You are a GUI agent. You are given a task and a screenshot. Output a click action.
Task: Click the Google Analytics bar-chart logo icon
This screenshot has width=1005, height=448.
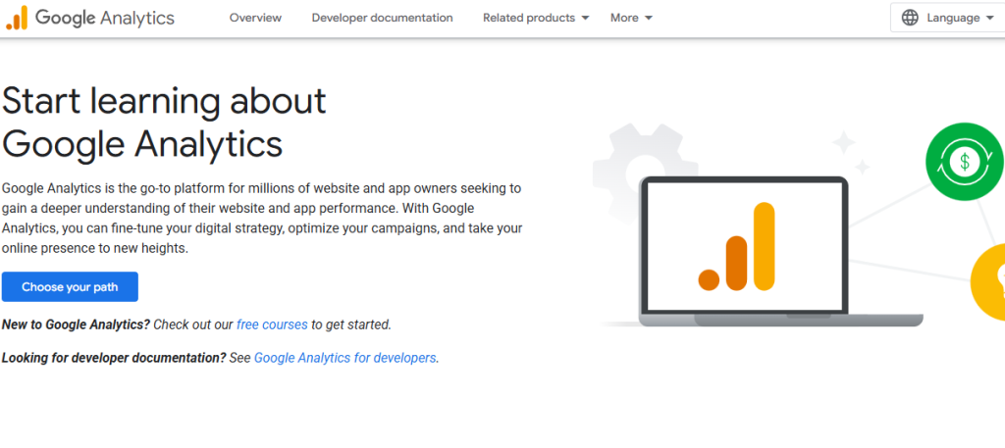coord(17,18)
